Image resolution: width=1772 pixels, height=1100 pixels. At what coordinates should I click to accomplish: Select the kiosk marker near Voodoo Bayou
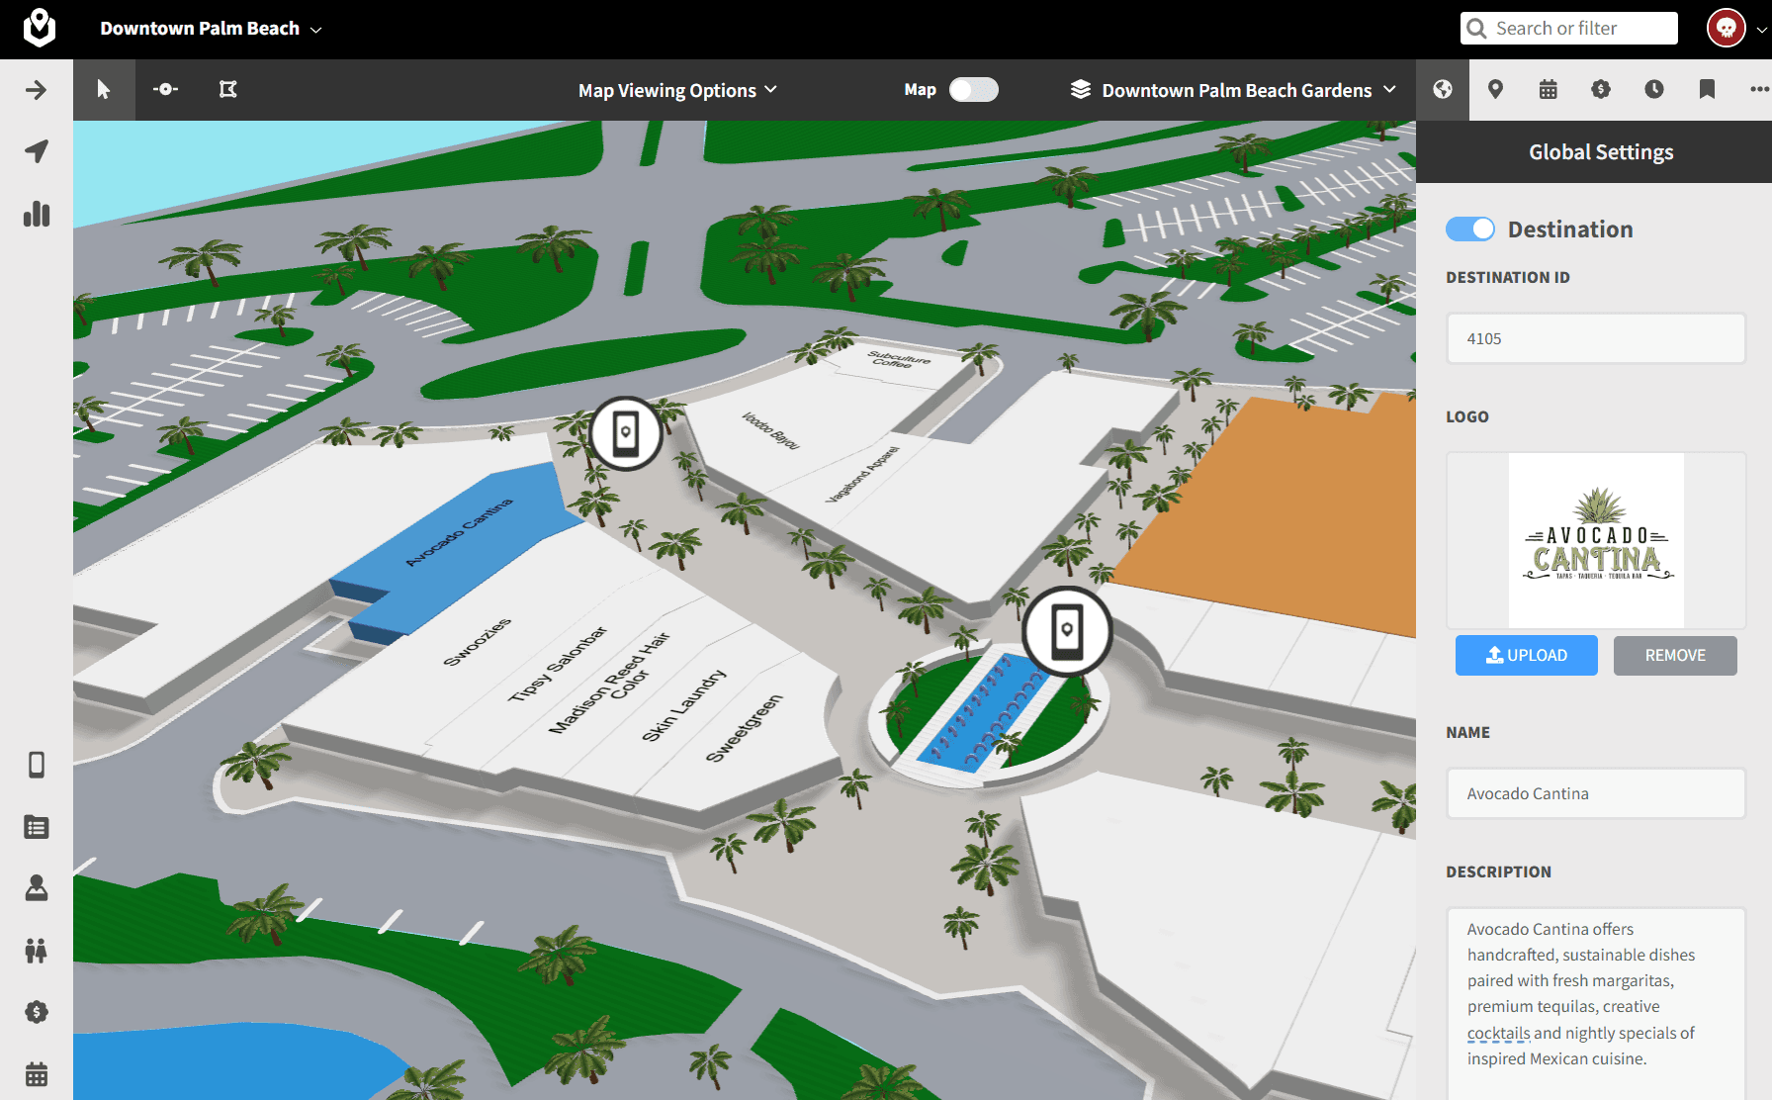(626, 433)
